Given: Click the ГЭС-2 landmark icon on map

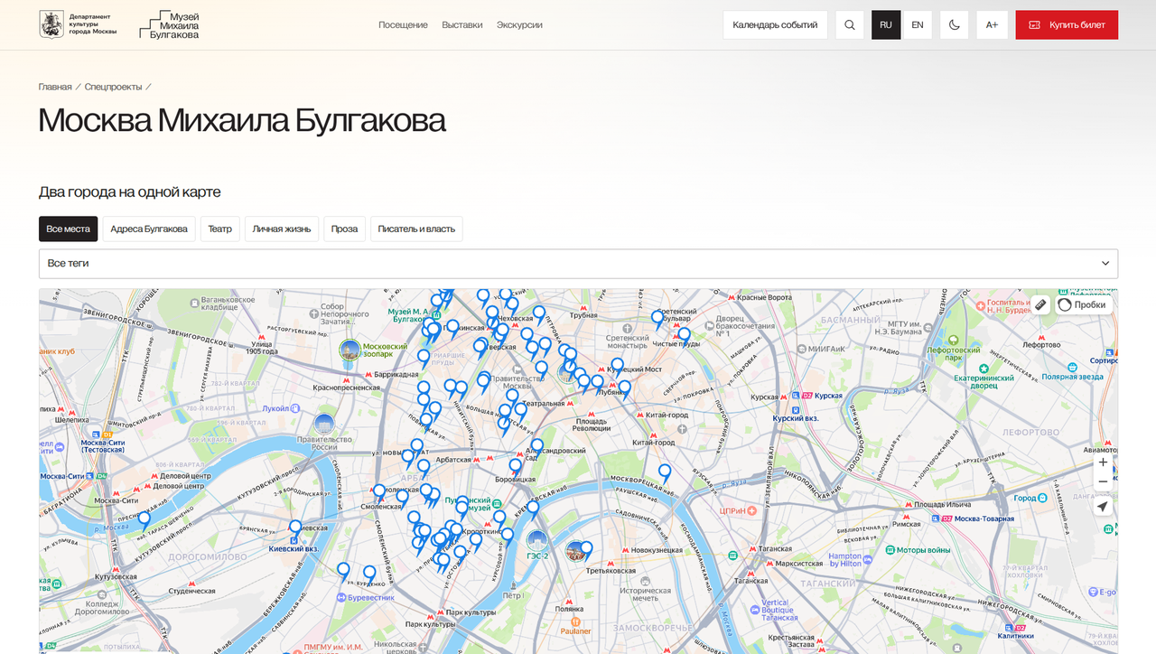Looking at the screenshot, I should tap(537, 541).
